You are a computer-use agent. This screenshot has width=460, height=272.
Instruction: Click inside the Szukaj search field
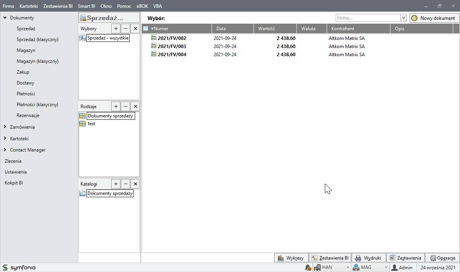367,18
